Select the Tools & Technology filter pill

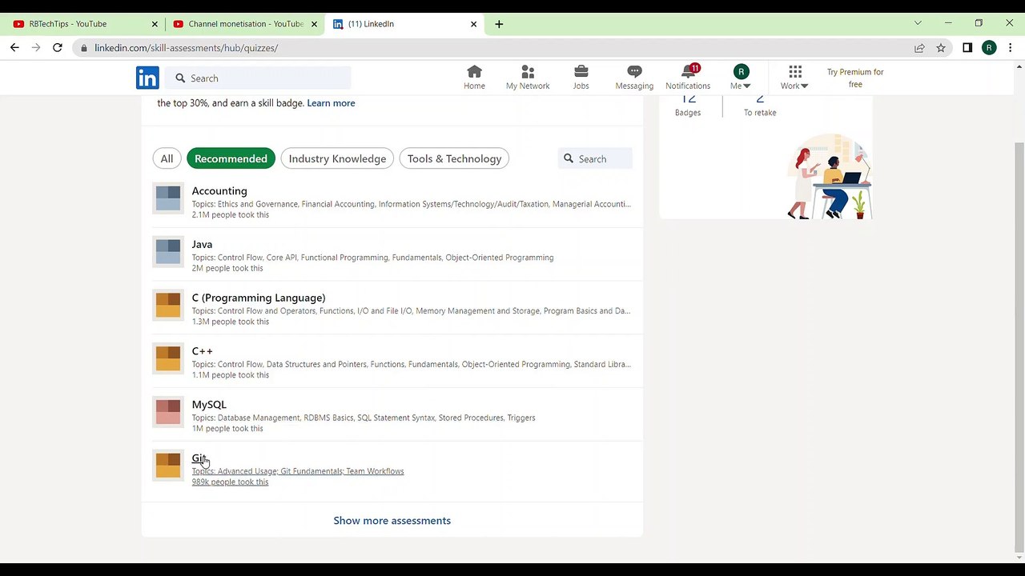coord(454,158)
